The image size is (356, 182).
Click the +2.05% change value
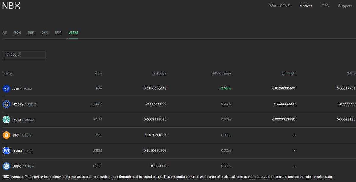(225, 88)
